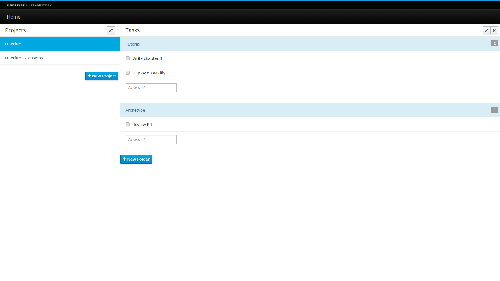
Task: Check the Review PR task
Action: coord(128,124)
